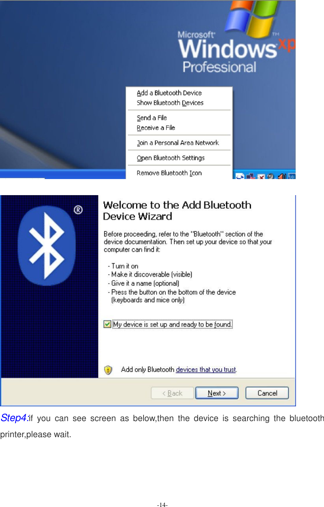
Task: Open Bluetooth Settings from the menu
Action: pos(171,158)
